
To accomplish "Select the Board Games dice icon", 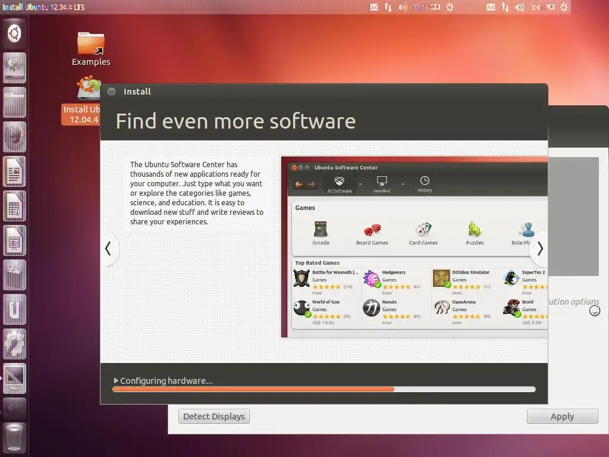I will coord(372,234).
